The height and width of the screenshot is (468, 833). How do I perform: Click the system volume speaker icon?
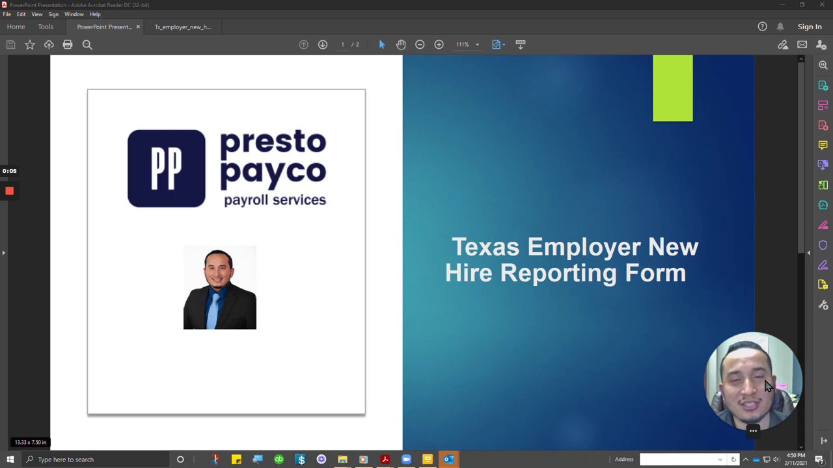coord(776,460)
